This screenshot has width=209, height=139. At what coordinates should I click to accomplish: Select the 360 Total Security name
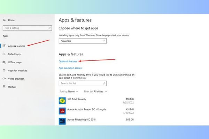(77, 99)
